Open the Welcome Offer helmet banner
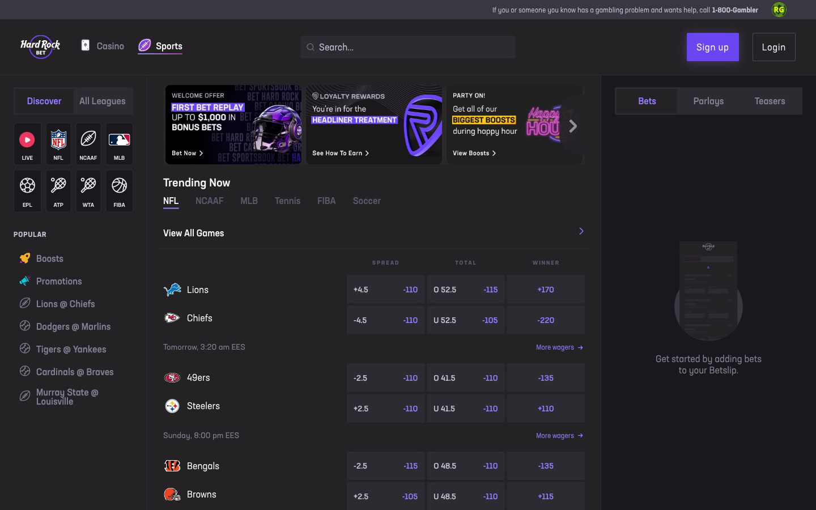 233,125
